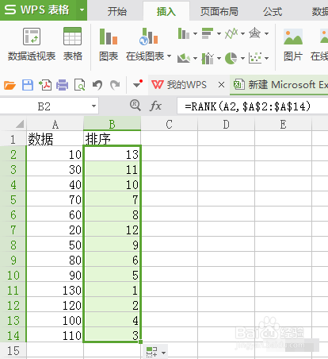
Task: Expand the quick access toolbar customize arrow
Action: (138, 84)
